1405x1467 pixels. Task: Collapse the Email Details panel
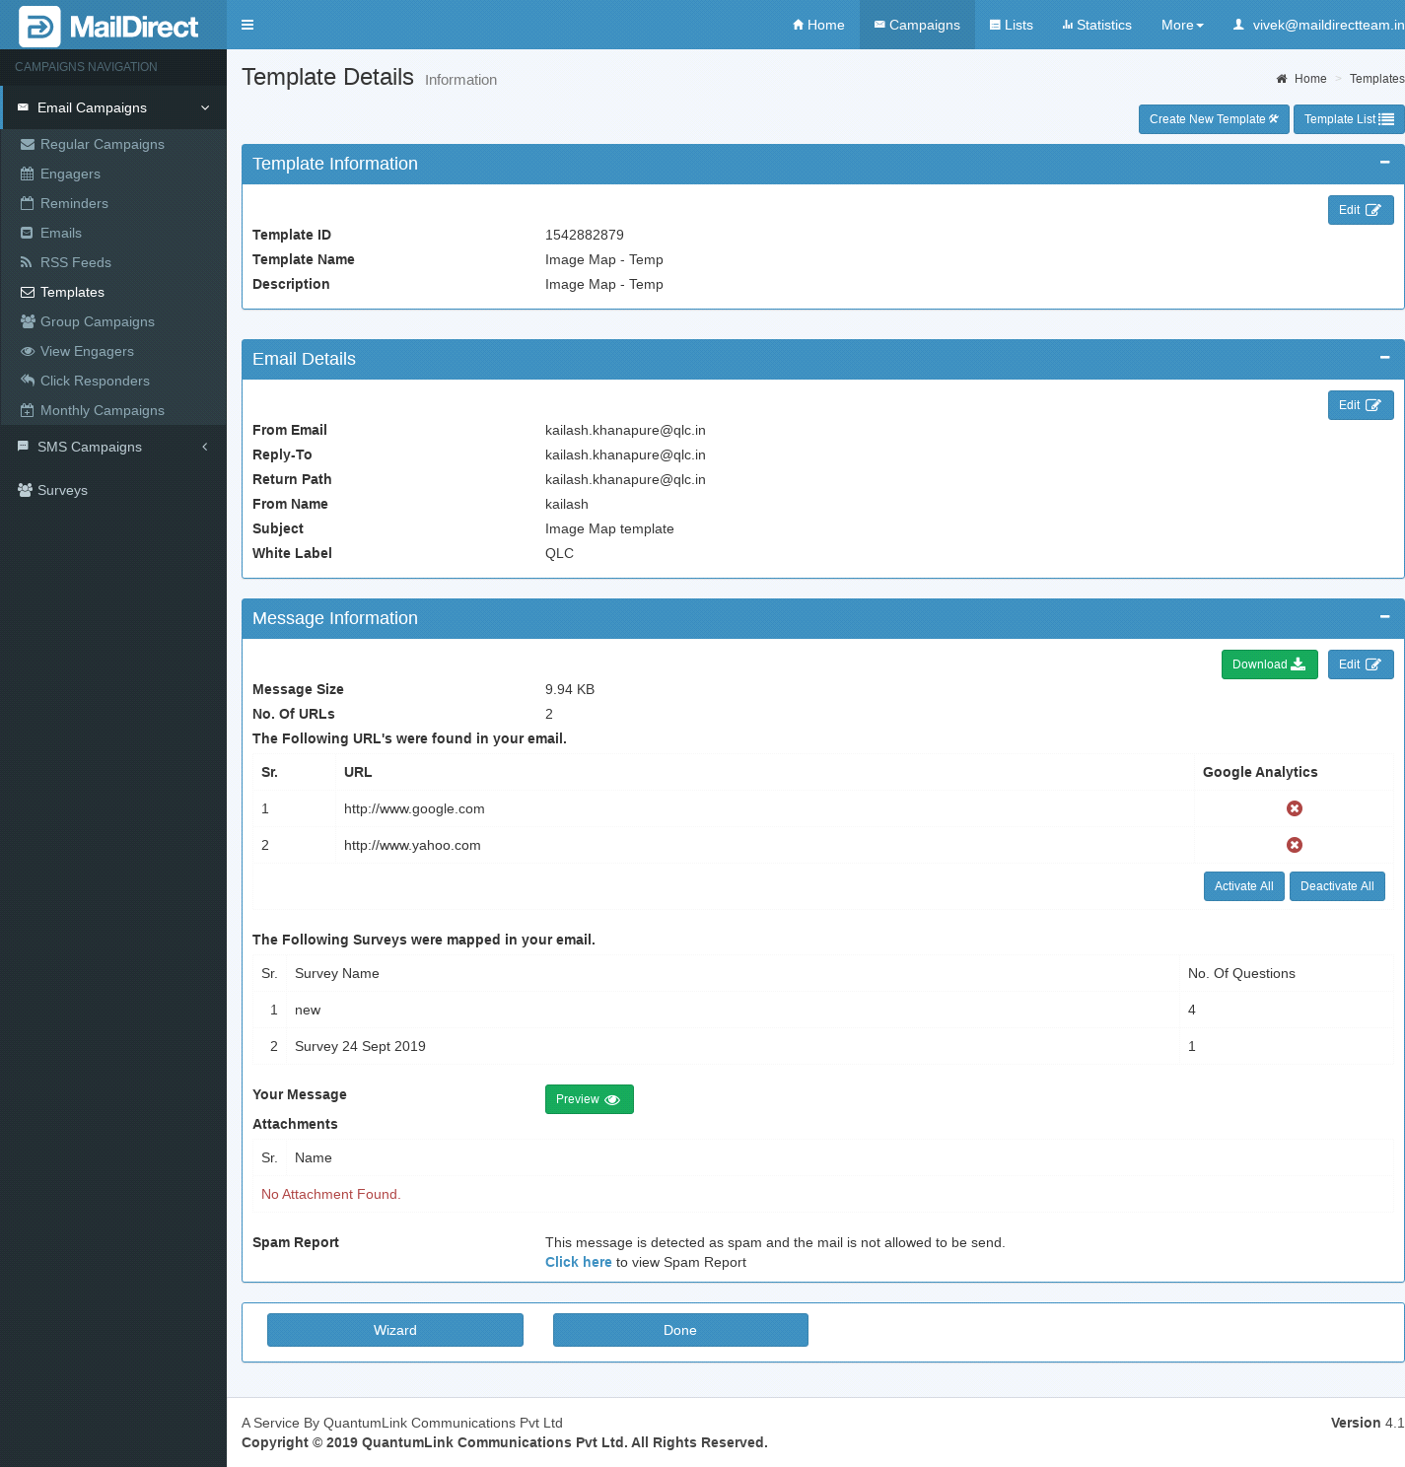pyautogui.click(x=1384, y=358)
